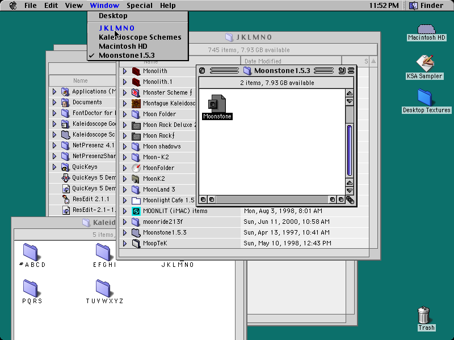This screenshot has width=454, height=340.
Task: Expand Monolith row triangle
Action: pos(125,71)
